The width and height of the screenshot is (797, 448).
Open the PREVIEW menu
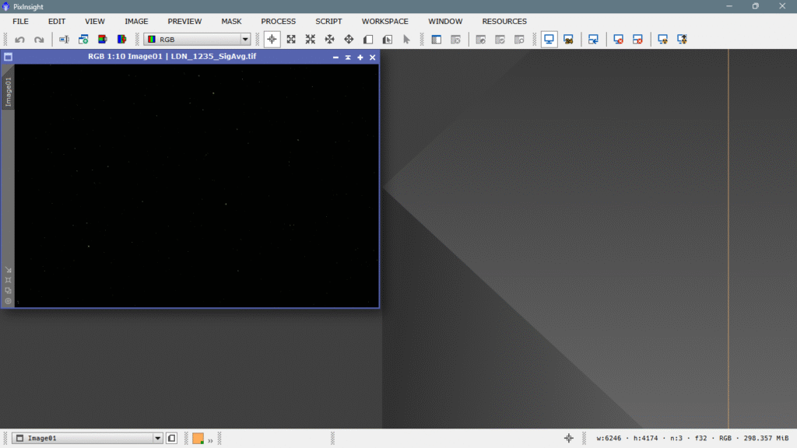184,21
